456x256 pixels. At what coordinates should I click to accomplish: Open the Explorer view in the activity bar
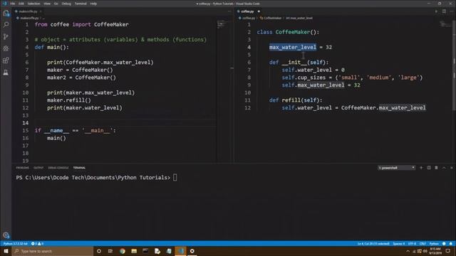click(6, 13)
